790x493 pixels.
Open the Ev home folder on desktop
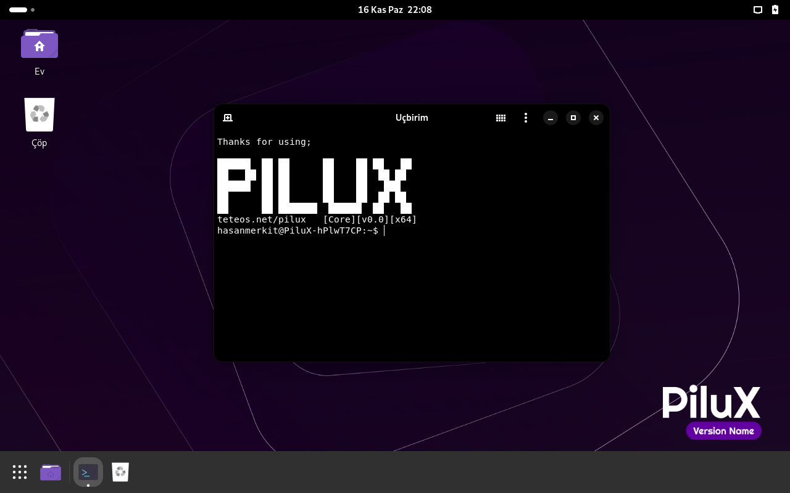point(39,52)
